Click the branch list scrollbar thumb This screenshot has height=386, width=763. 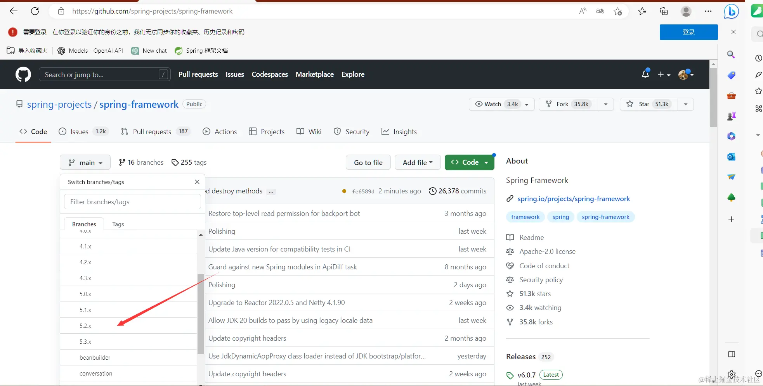coord(201,314)
